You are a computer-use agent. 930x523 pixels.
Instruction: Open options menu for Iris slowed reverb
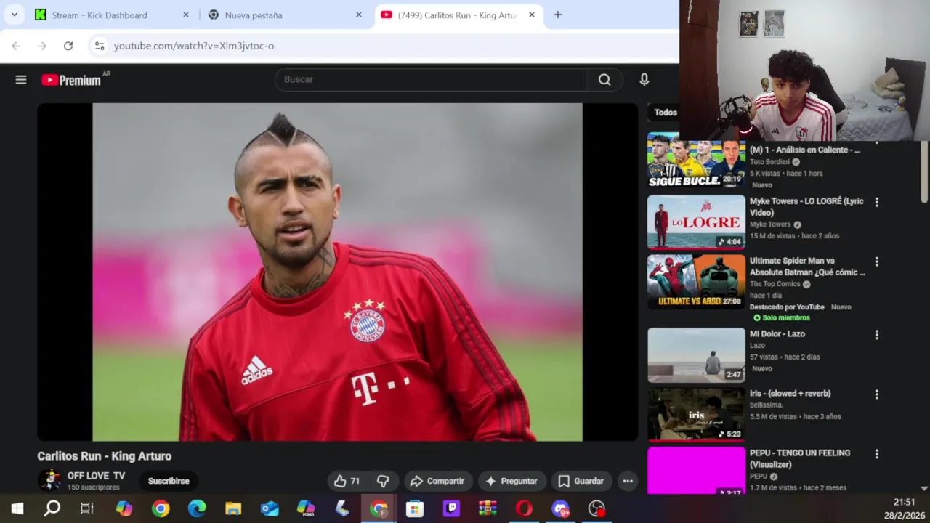tap(876, 394)
